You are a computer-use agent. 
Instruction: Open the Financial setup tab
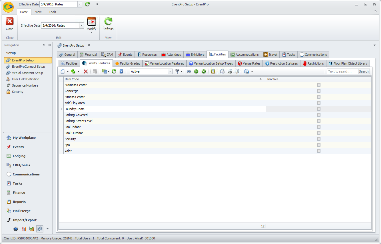coord(88,55)
